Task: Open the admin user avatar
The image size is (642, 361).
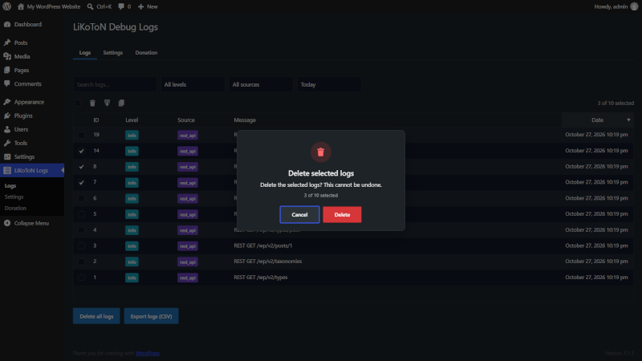Action: [x=634, y=6]
